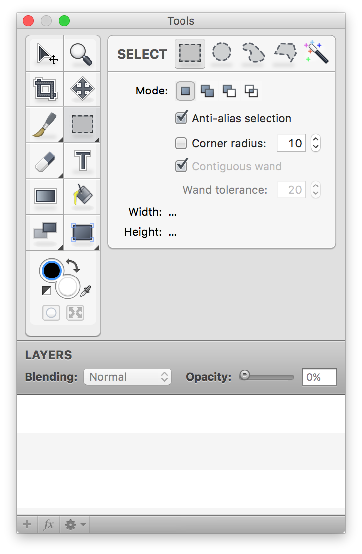362x554 pixels.
Task: Select the add-to-selection mode
Action: click(x=207, y=91)
